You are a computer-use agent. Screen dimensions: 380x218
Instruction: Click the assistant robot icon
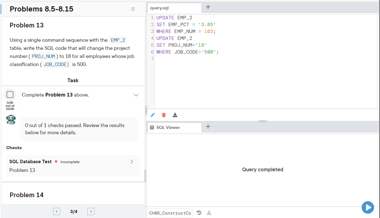tap(11, 119)
